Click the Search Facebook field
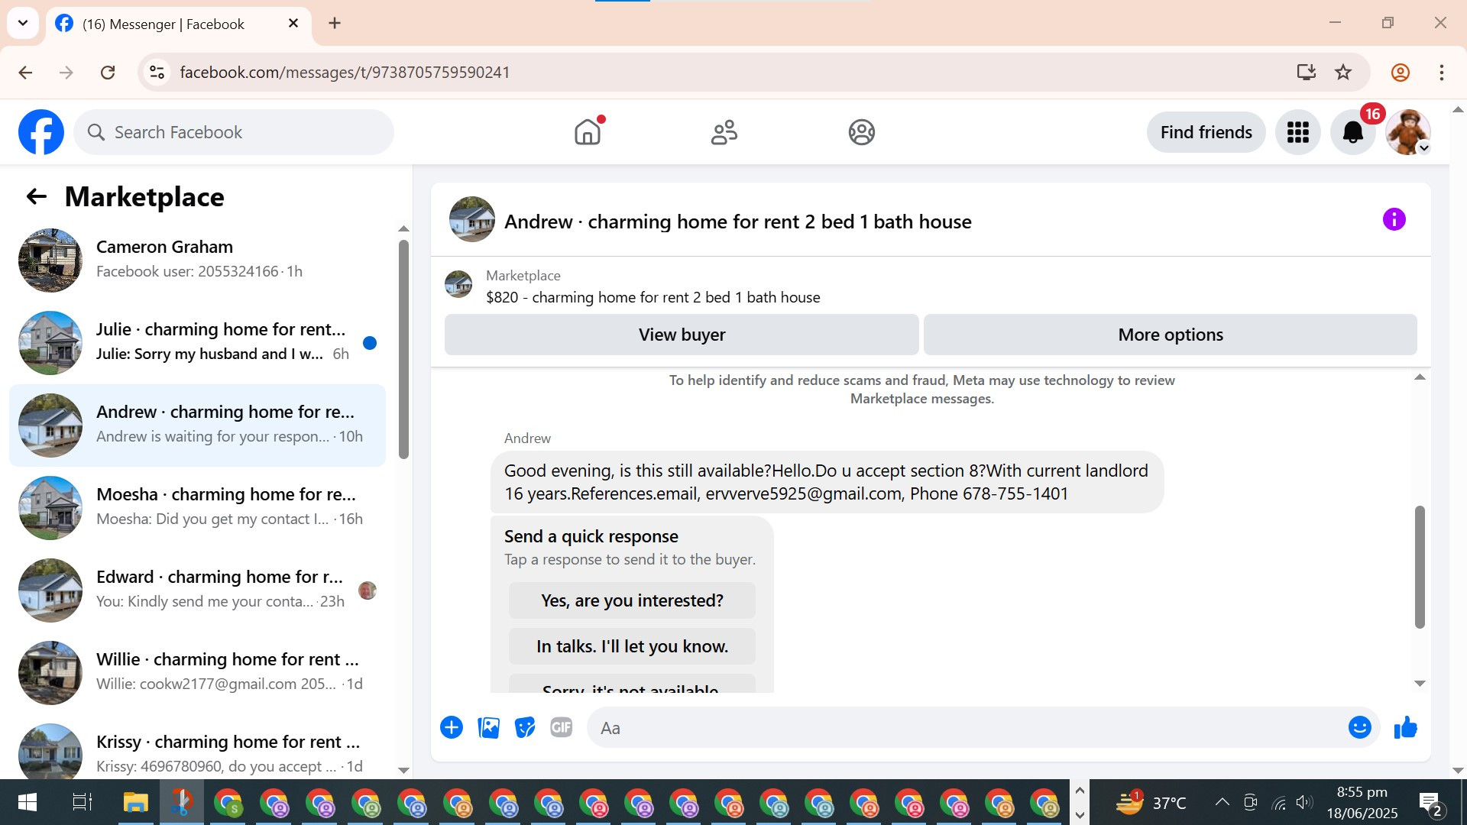This screenshot has width=1467, height=825. click(234, 132)
